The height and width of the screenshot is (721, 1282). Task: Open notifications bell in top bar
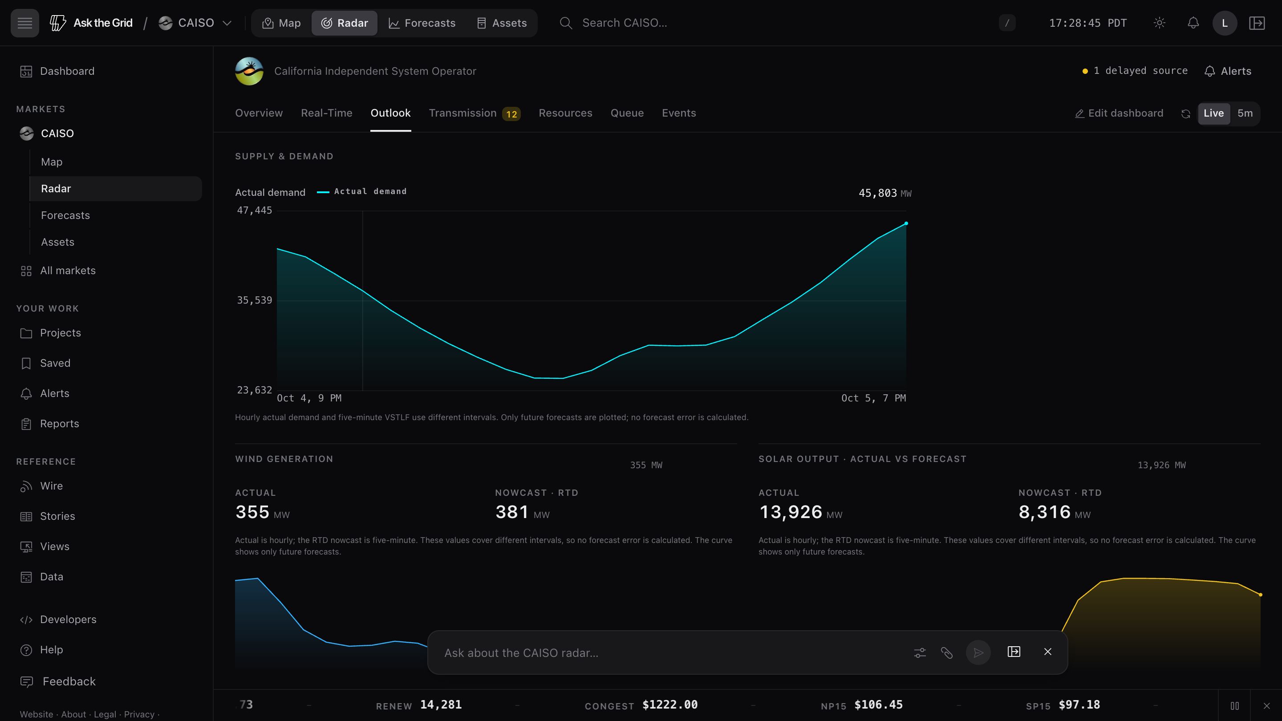tap(1193, 23)
